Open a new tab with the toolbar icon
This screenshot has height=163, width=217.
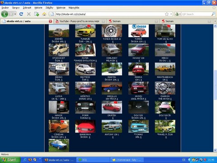(x=37, y=14)
